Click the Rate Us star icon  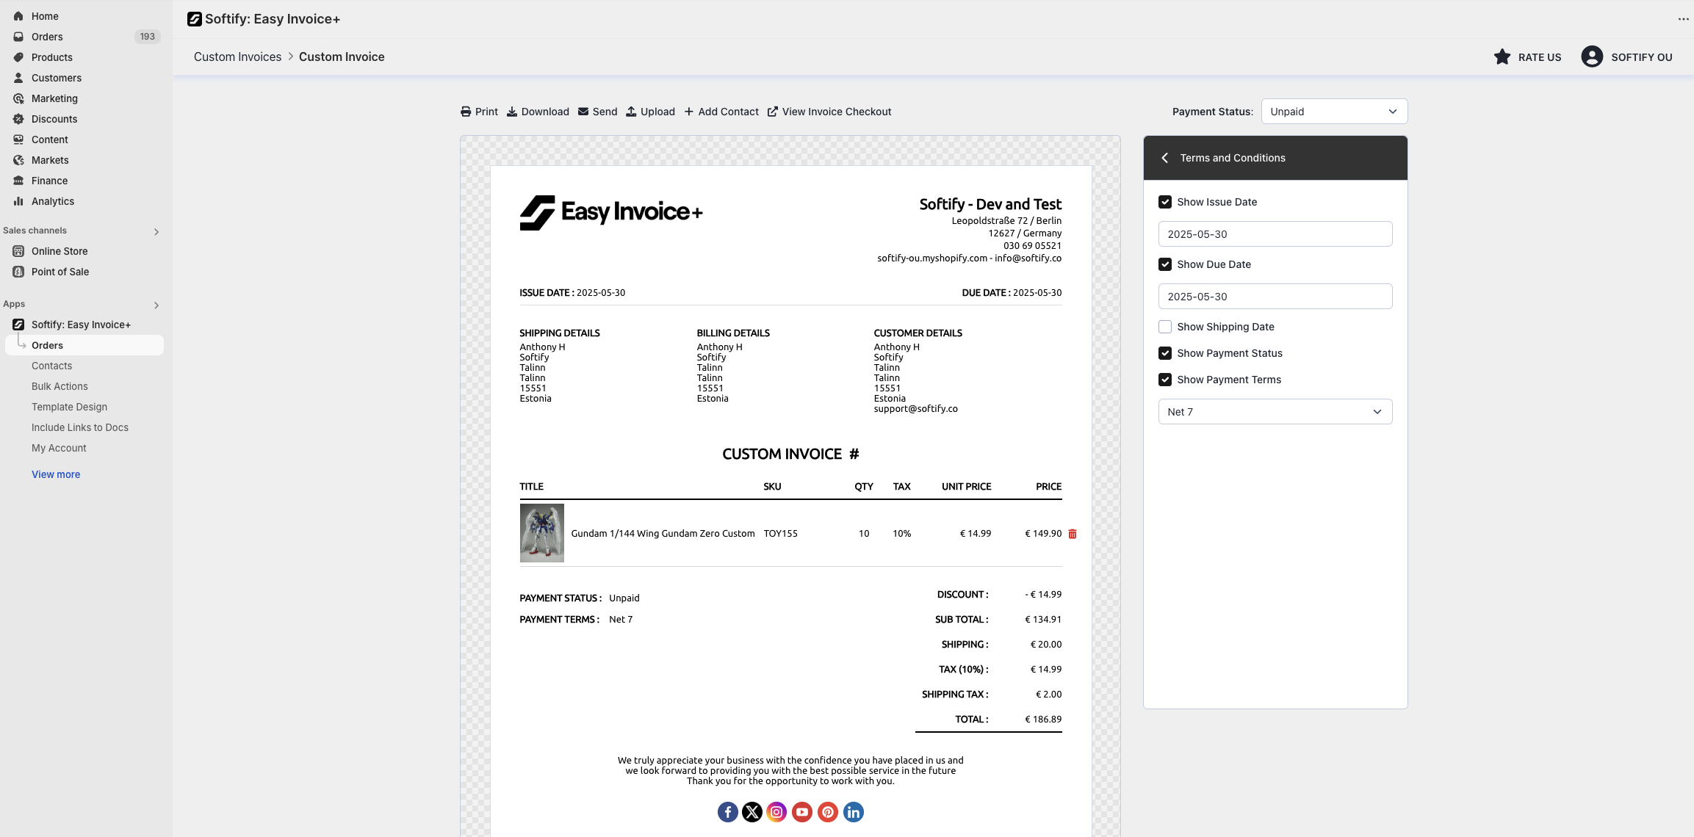1502,57
